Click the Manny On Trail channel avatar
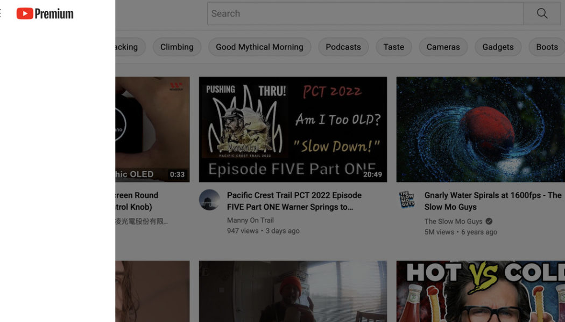Viewport: 565px width, 322px height. [209, 200]
